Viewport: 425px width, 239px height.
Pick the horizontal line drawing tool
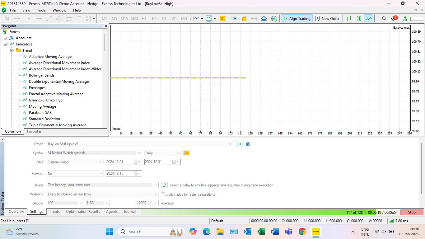coord(39,19)
